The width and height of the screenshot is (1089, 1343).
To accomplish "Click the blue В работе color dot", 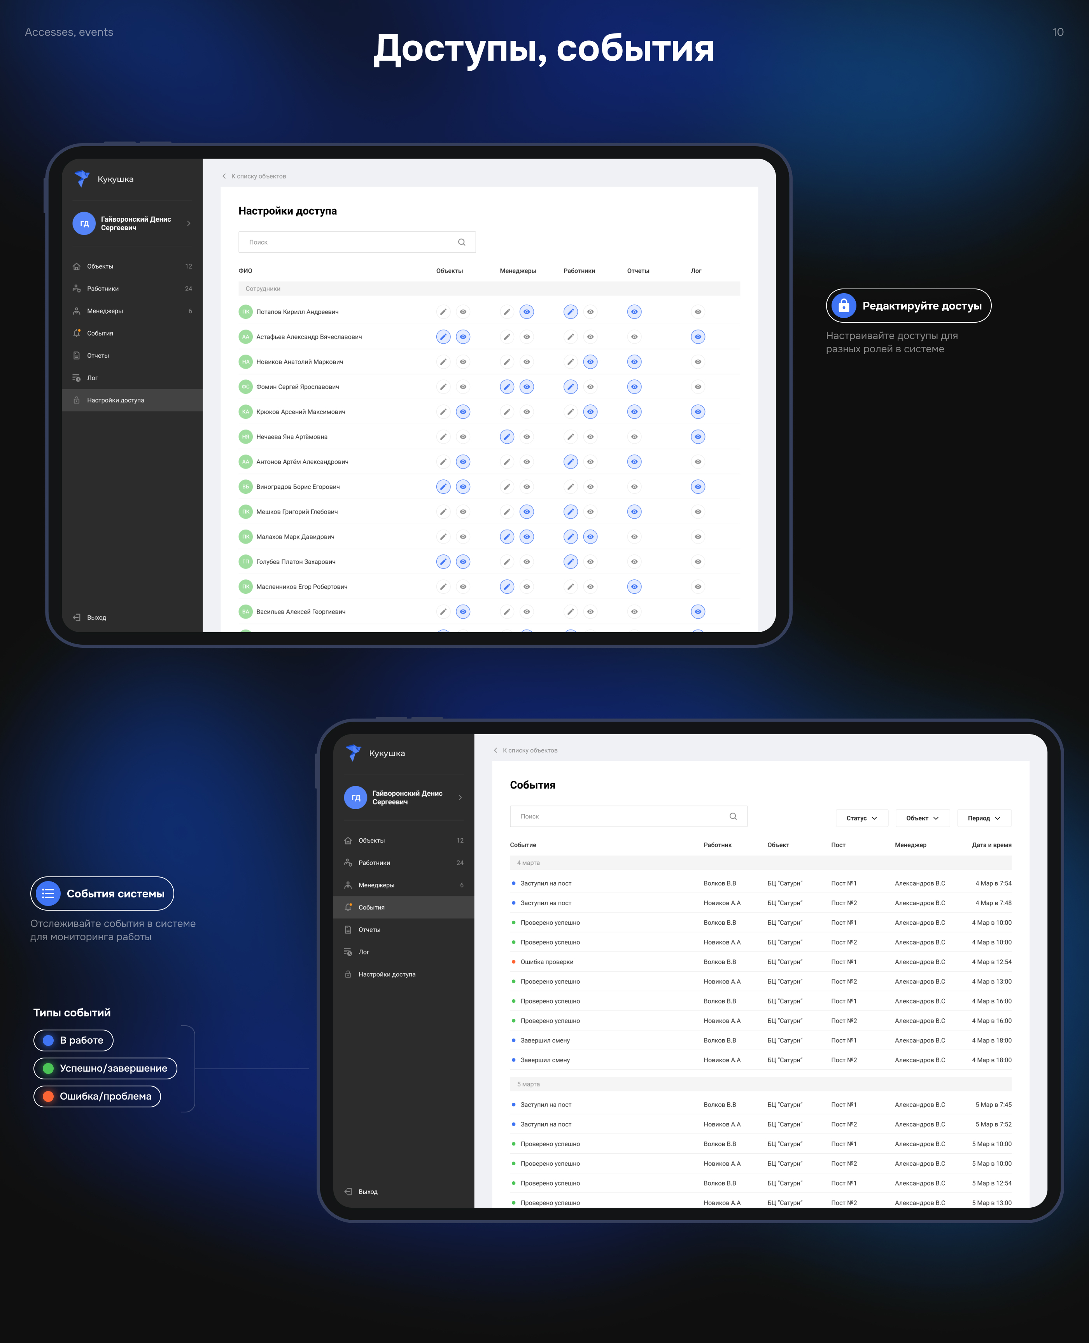I will pos(48,1040).
